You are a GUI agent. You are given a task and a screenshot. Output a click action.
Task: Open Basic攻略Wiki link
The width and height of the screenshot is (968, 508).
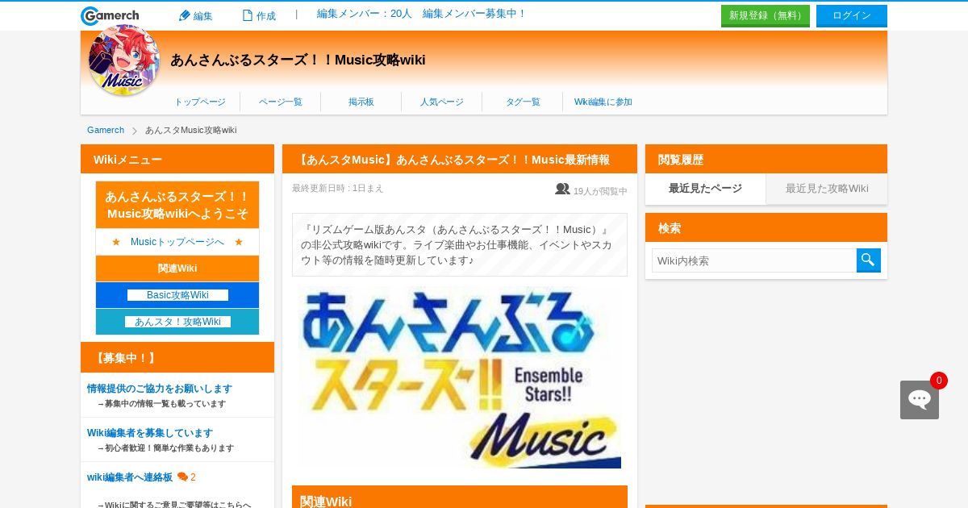coord(177,295)
